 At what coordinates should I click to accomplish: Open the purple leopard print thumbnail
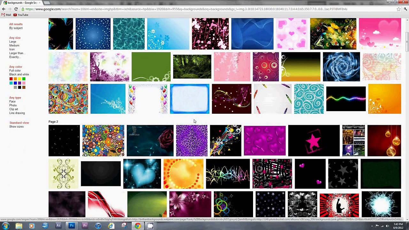(191, 141)
